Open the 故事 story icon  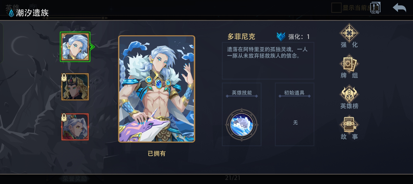pyautogui.click(x=349, y=124)
